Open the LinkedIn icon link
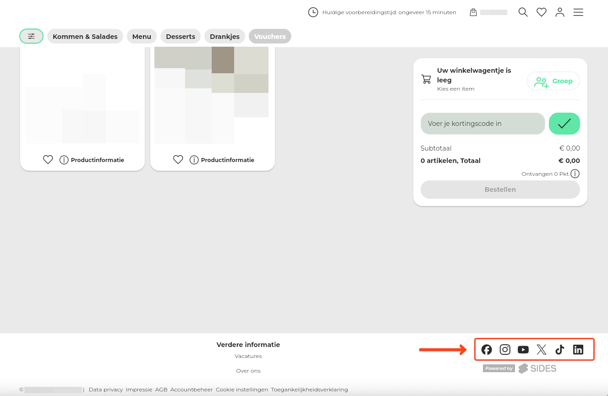The width and height of the screenshot is (608, 396). 578,350
